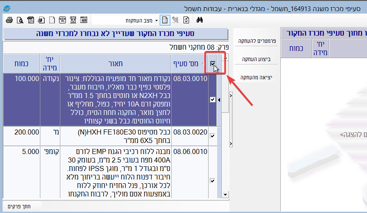
Task: Click the table's vertical scrollbar down arrow
Action: (x=225, y=195)
